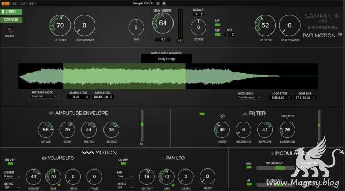
Task: Toggle the MW modulation switch
Action: [x=249, y=167]
